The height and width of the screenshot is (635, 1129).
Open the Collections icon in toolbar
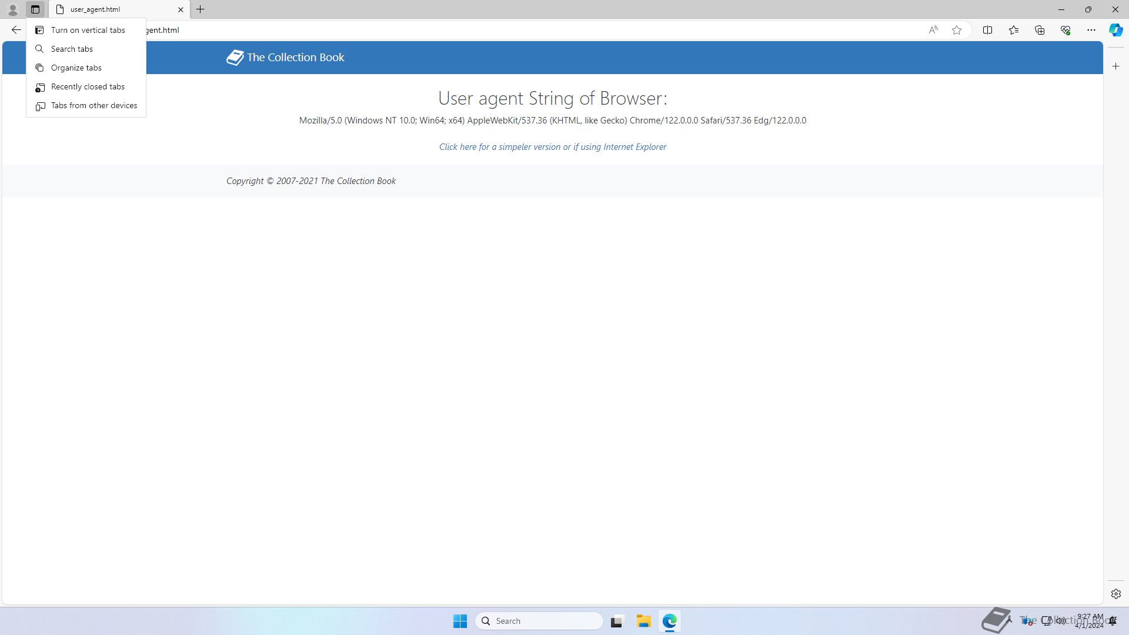click(x=1040, y=30)
